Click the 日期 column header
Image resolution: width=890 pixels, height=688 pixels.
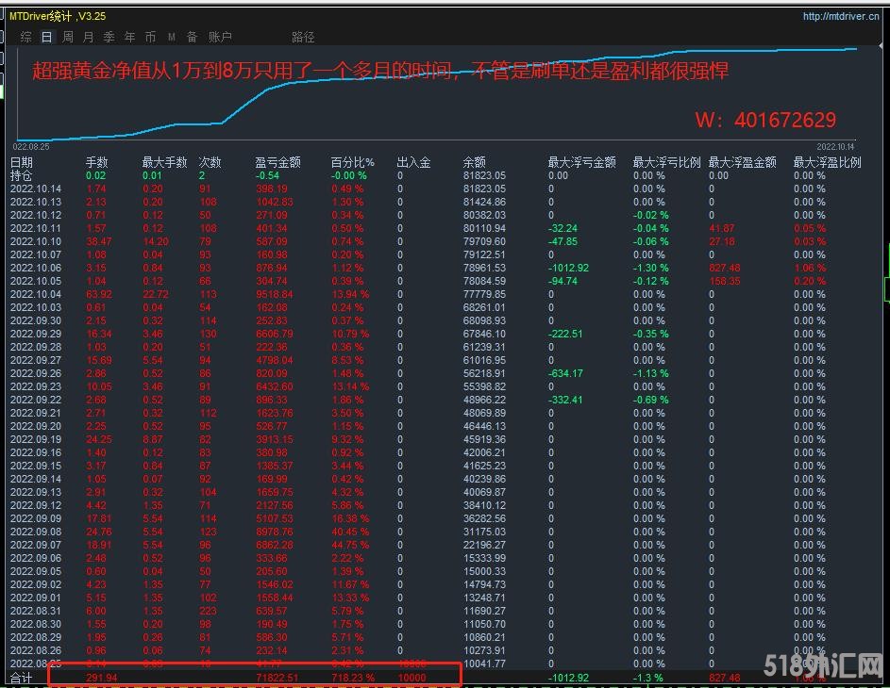[x=22, y=163]
